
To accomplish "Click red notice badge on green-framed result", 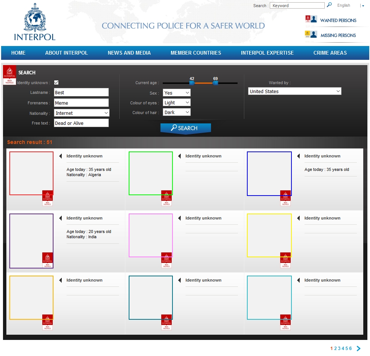I will pyautogui.click(x=166, y=198).
